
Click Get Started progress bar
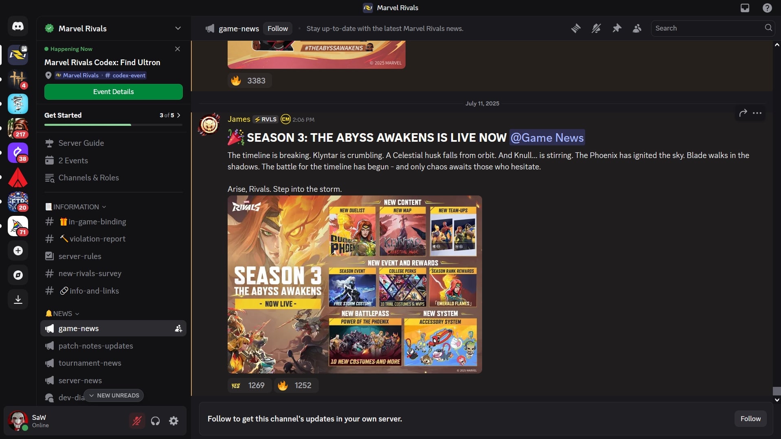(x=114, y=125)
